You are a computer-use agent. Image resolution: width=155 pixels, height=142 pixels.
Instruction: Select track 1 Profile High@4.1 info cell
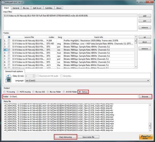(x=99, y=40)
